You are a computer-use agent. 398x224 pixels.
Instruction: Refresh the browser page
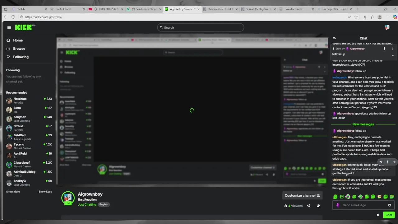click(13, 17)
